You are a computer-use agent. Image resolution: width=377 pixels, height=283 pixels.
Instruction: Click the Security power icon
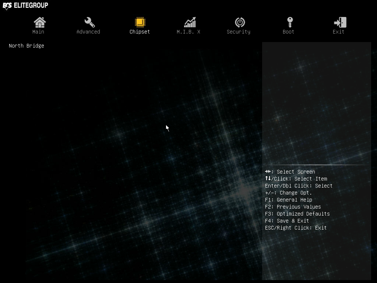point(240,22)
